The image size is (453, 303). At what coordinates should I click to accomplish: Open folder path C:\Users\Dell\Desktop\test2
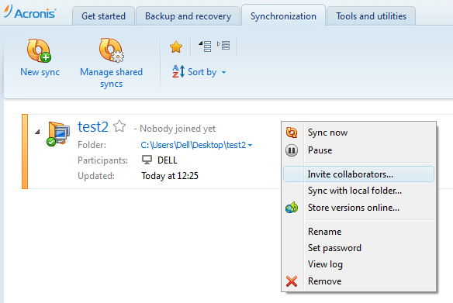point(193,145)
